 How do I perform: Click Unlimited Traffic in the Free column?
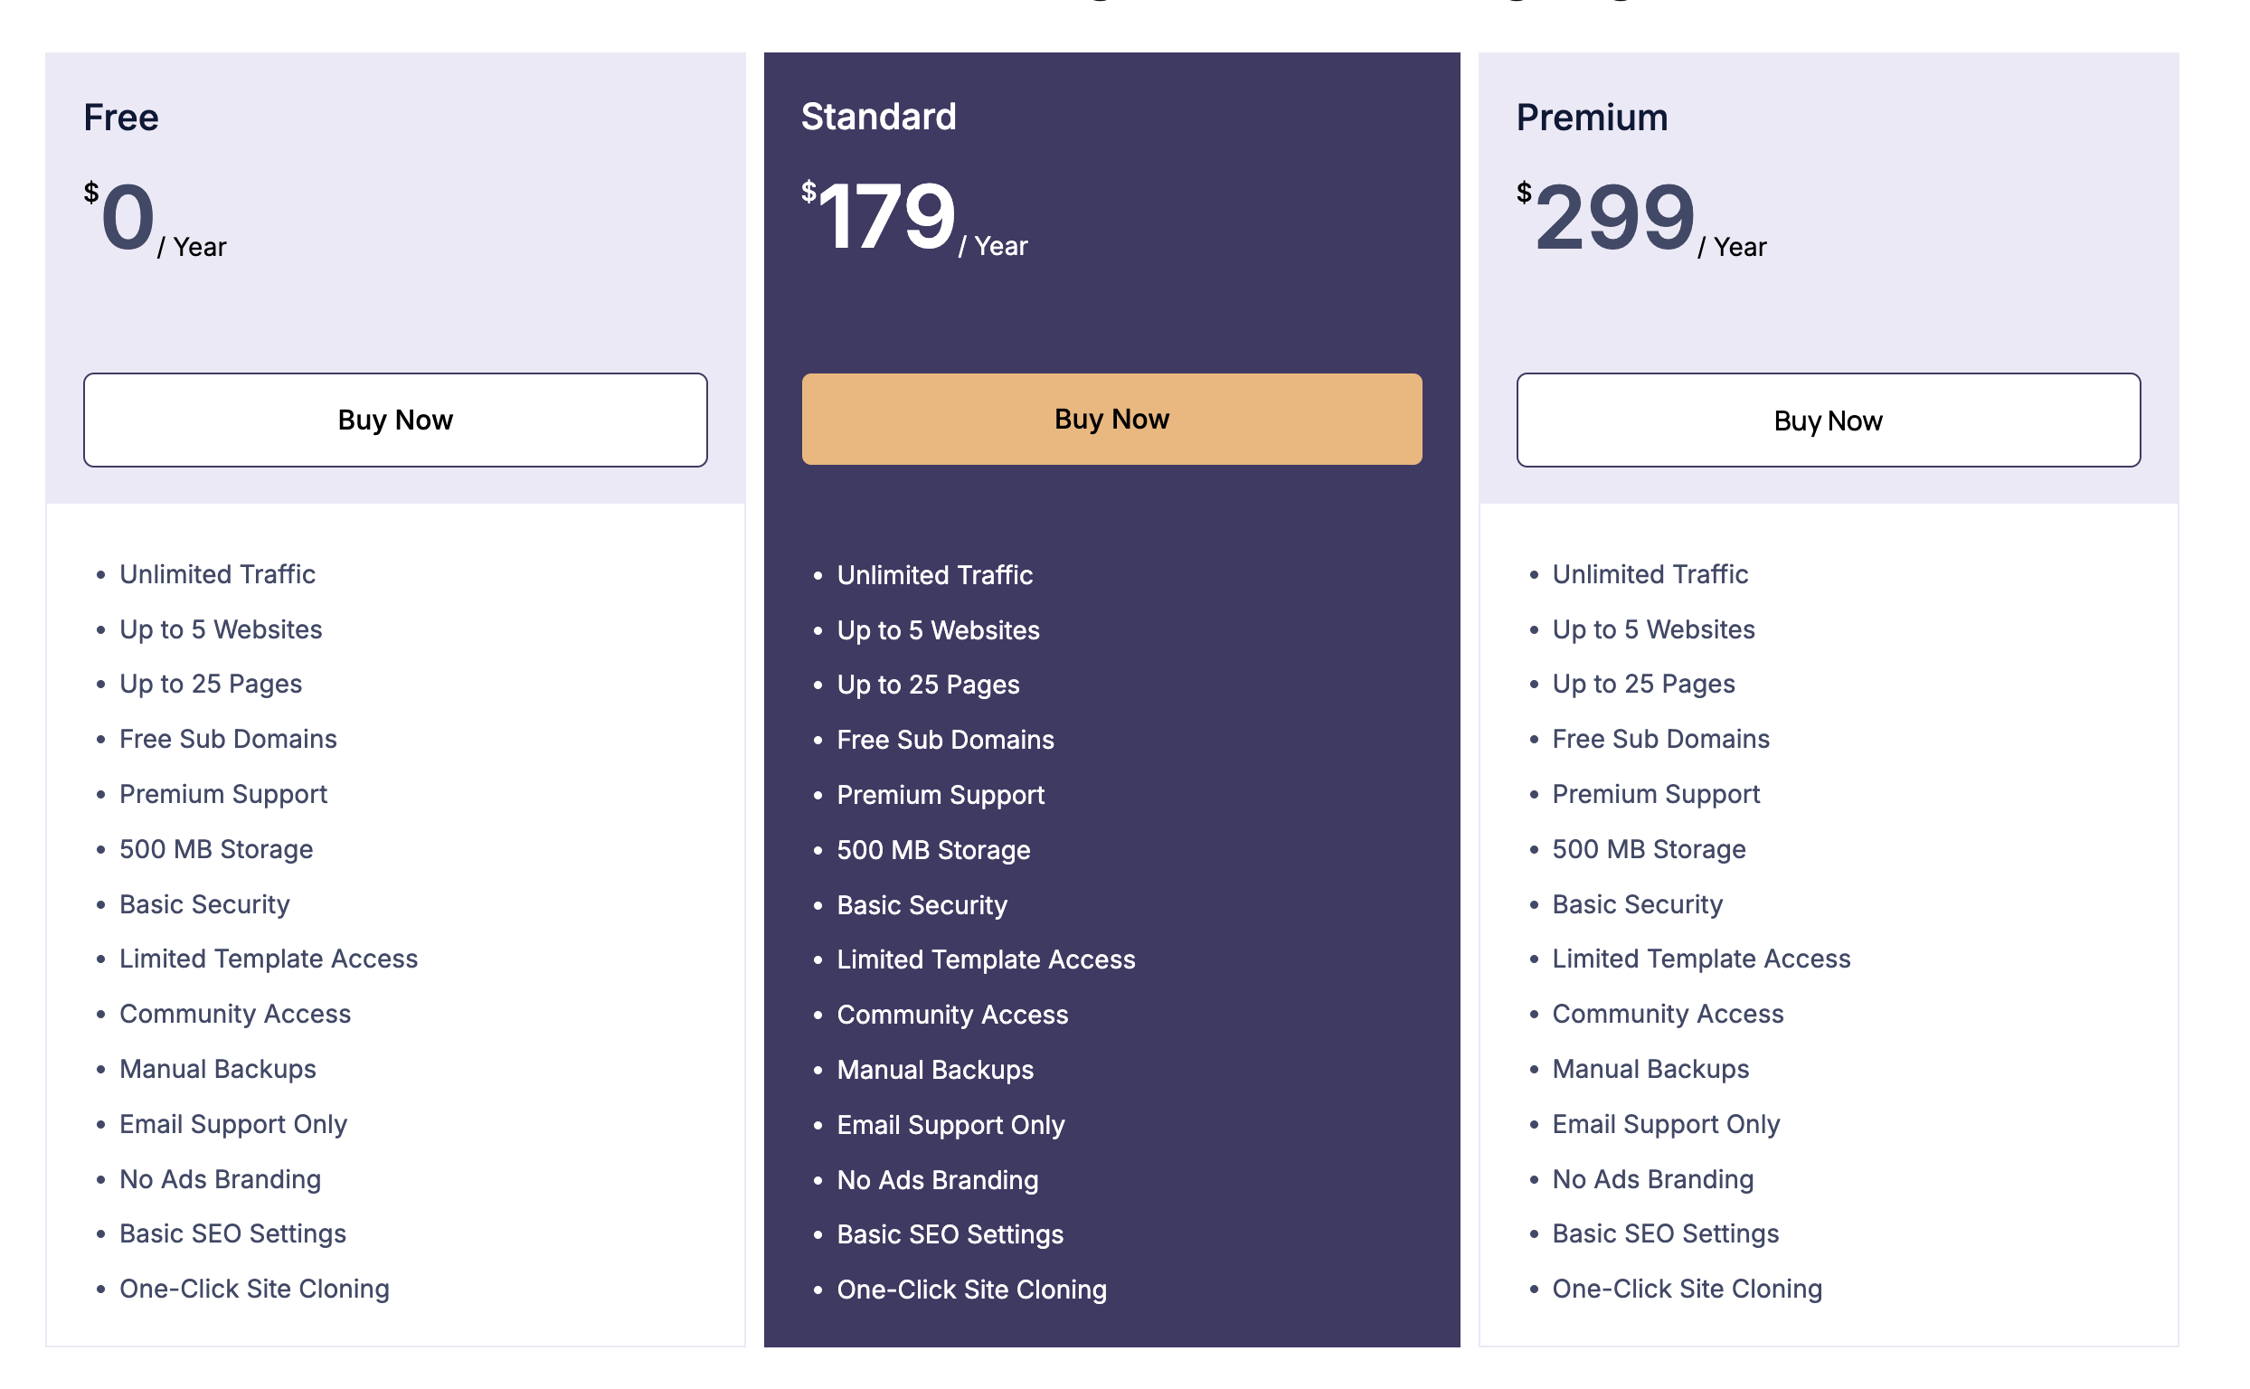(218, 574)
